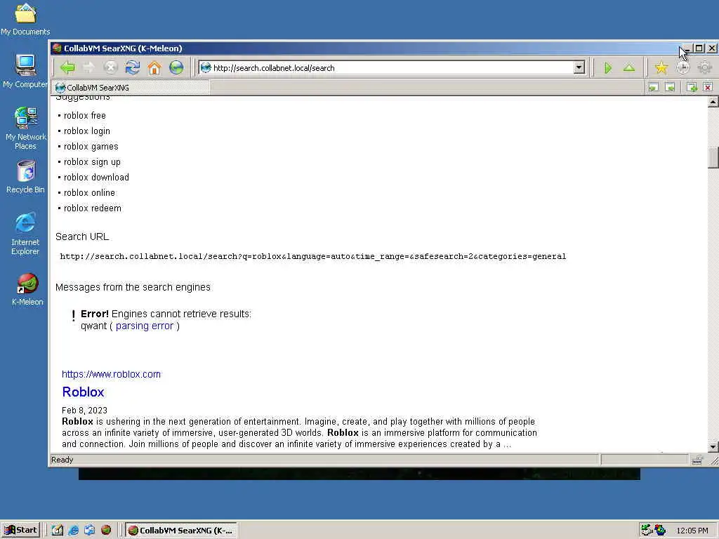719x539 pixels.
Task: Open the Start menu
Action: click(20, 531)
